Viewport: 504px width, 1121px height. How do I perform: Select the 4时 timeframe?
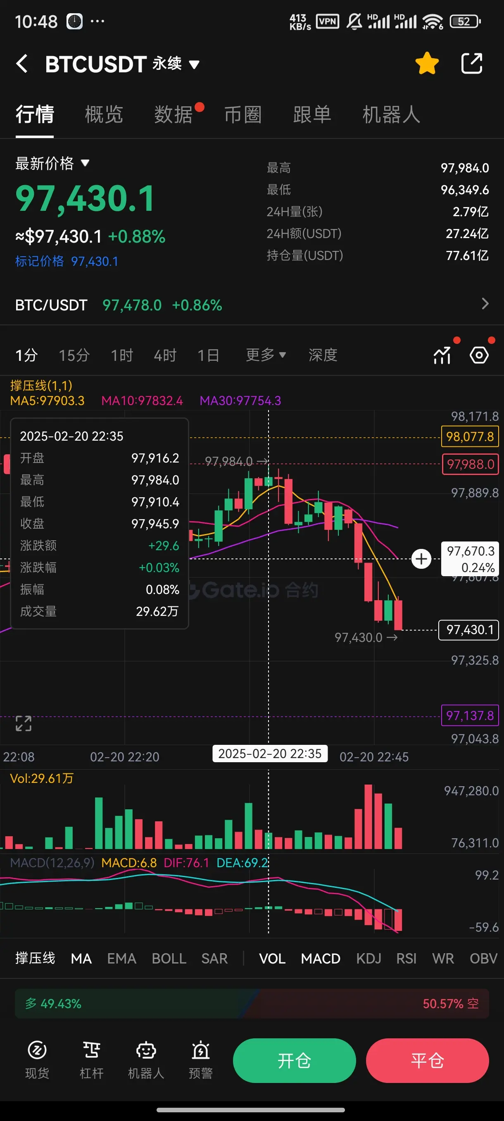[x=165, y=355]
